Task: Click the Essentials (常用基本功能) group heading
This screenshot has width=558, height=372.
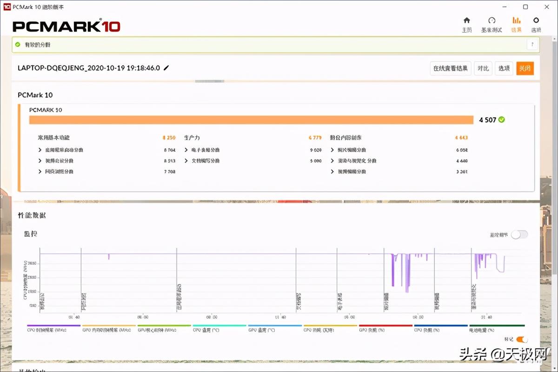Action: (53, 138)
